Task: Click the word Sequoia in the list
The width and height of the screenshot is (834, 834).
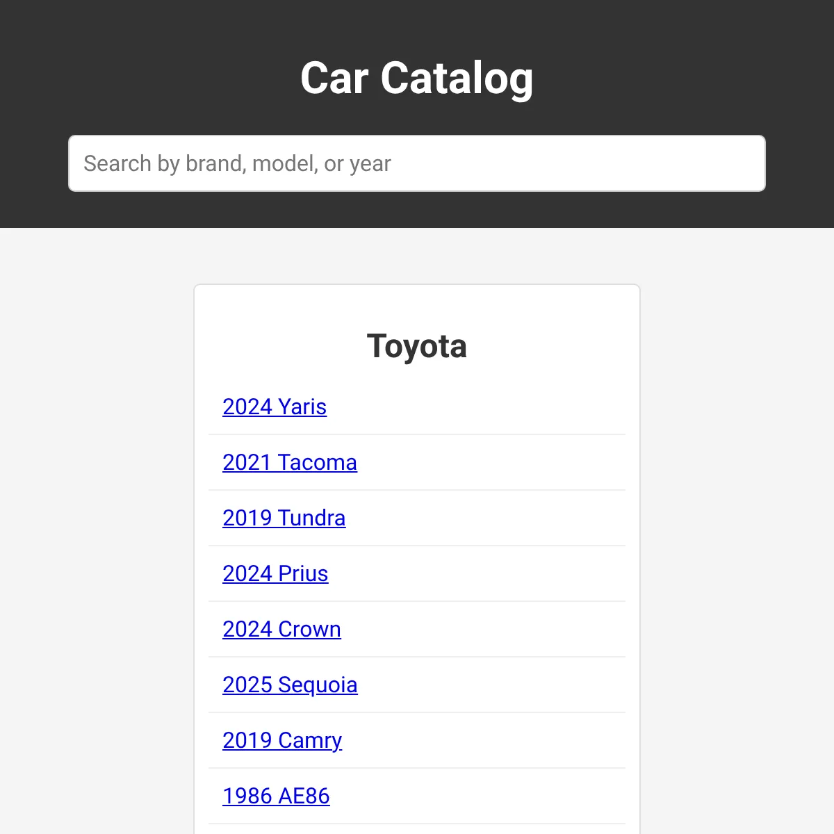Action: click(318, 685)
